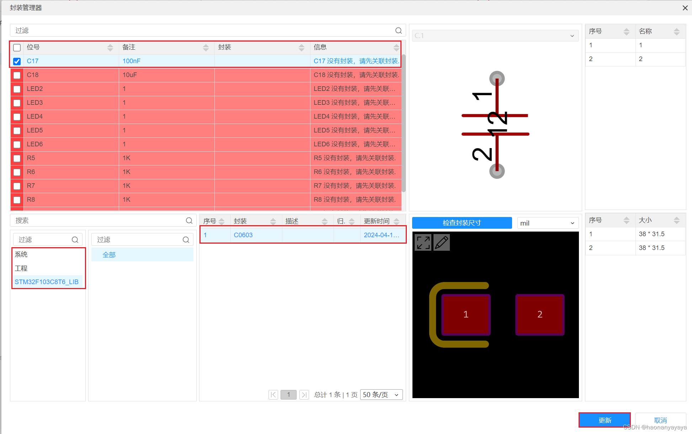Uncheck the C17 row checkbox
This screenshot has width=692, height=434.
point(17,61)
